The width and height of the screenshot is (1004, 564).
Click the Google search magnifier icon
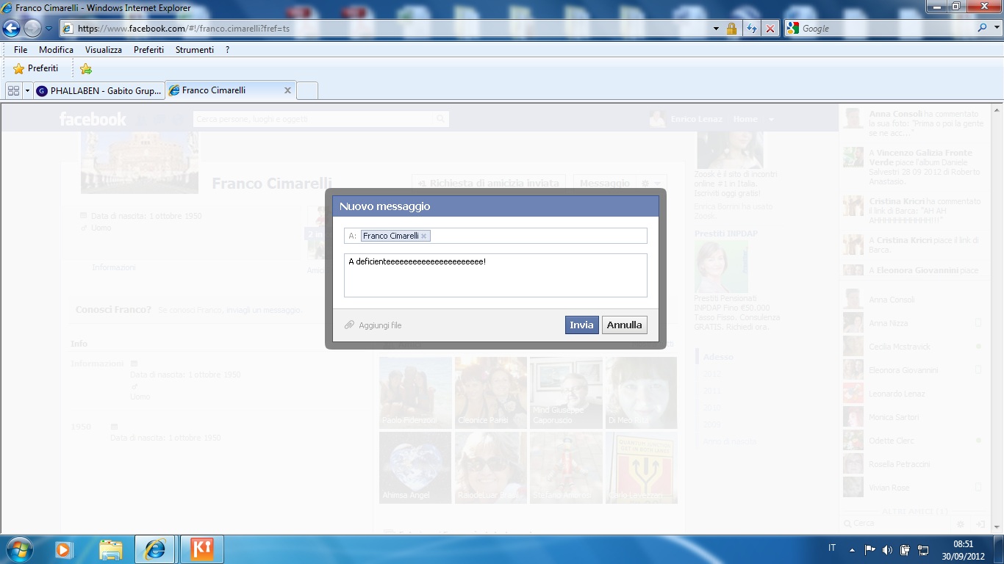point(982,28)
